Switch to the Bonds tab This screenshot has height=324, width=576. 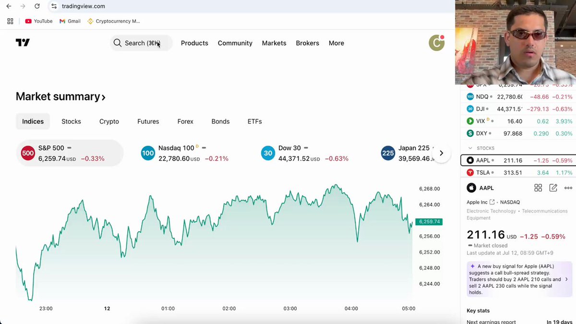[x=220, y=121]
